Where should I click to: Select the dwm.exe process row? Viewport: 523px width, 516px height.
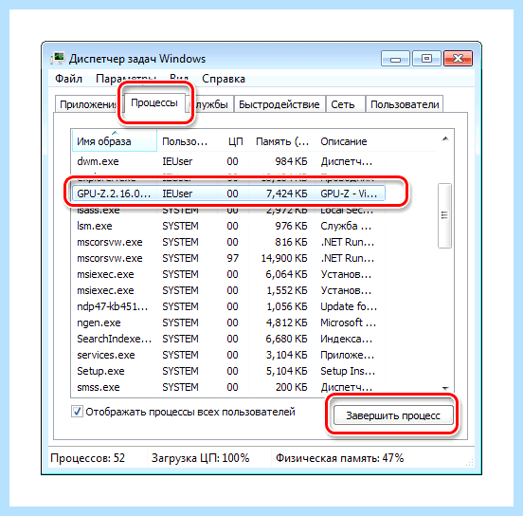click(228, 161)
